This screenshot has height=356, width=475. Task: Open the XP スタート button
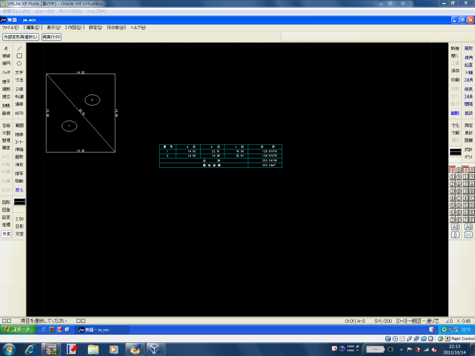click(x=17, y=329)
